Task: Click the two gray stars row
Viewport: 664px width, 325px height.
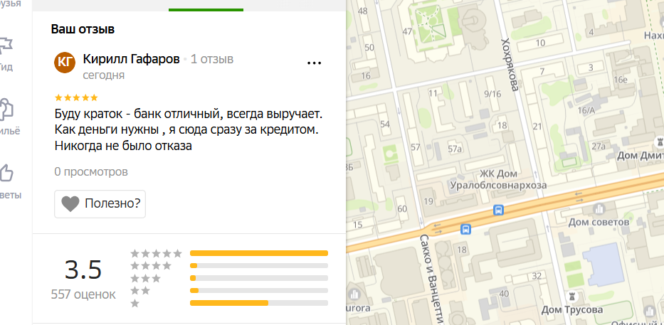Action: [x=141, y=291]
